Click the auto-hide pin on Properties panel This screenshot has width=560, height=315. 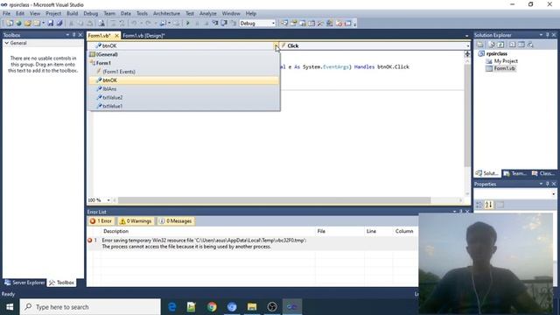(547, 184)
